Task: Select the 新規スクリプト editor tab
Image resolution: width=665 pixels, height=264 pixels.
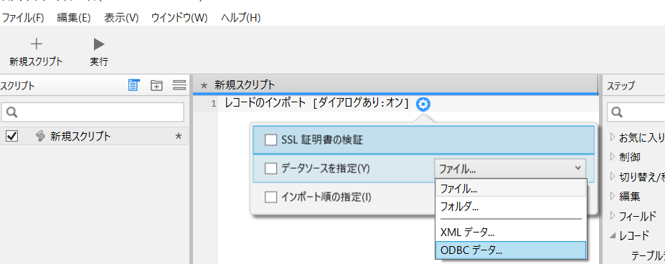Action: (245, 85)
